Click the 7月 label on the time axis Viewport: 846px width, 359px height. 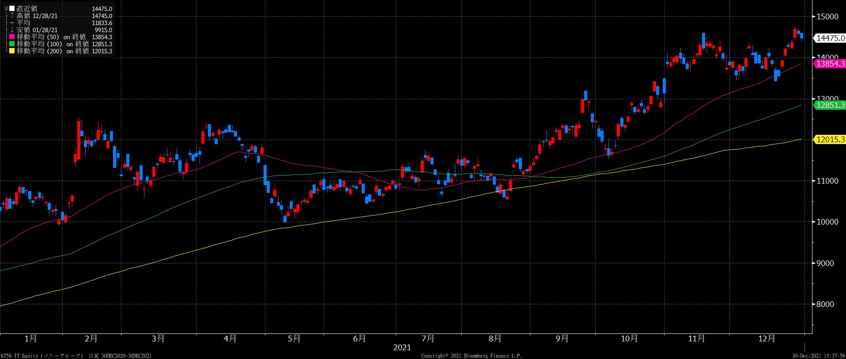(x=428, y=339)
